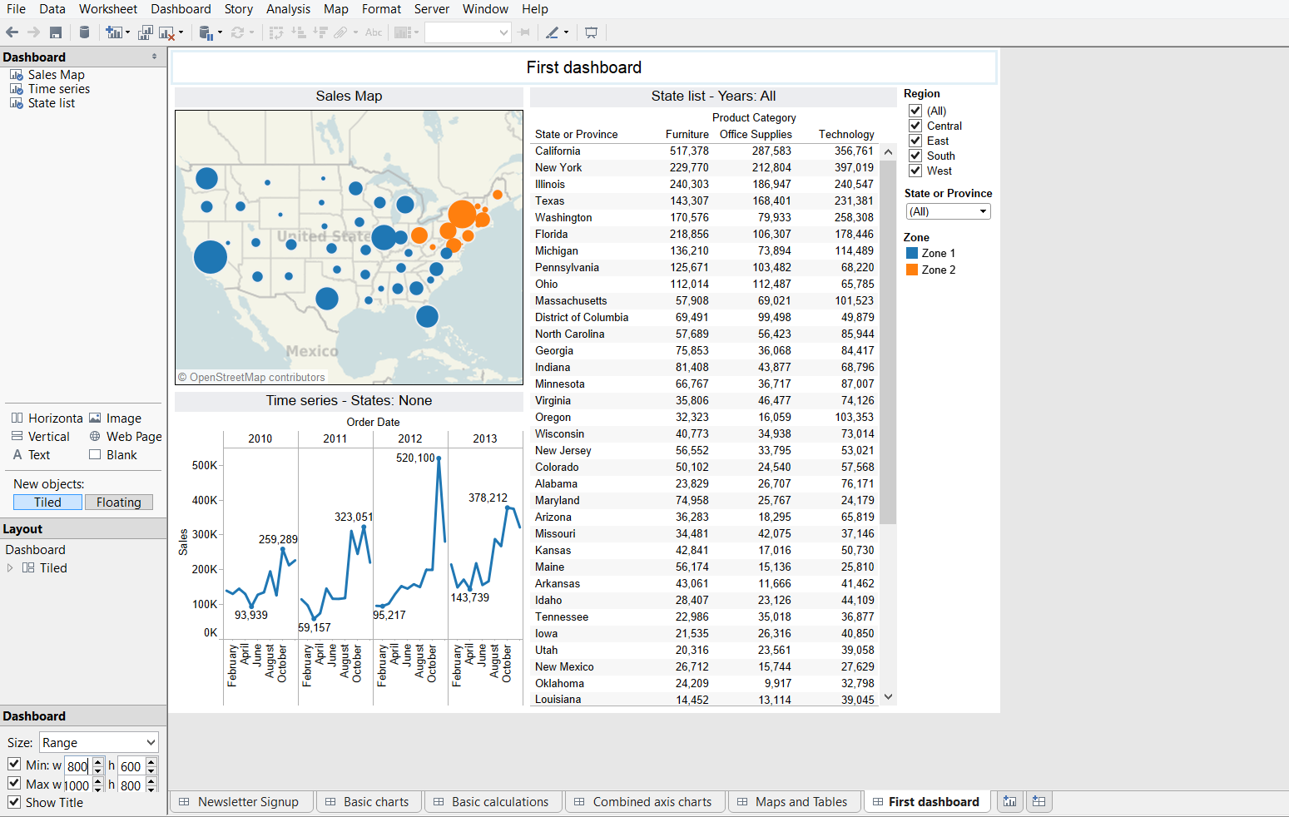Click the New Dashboard tab icon at bottom
This screenshot has width=1289, height=817.
(x=1039, y=802)
